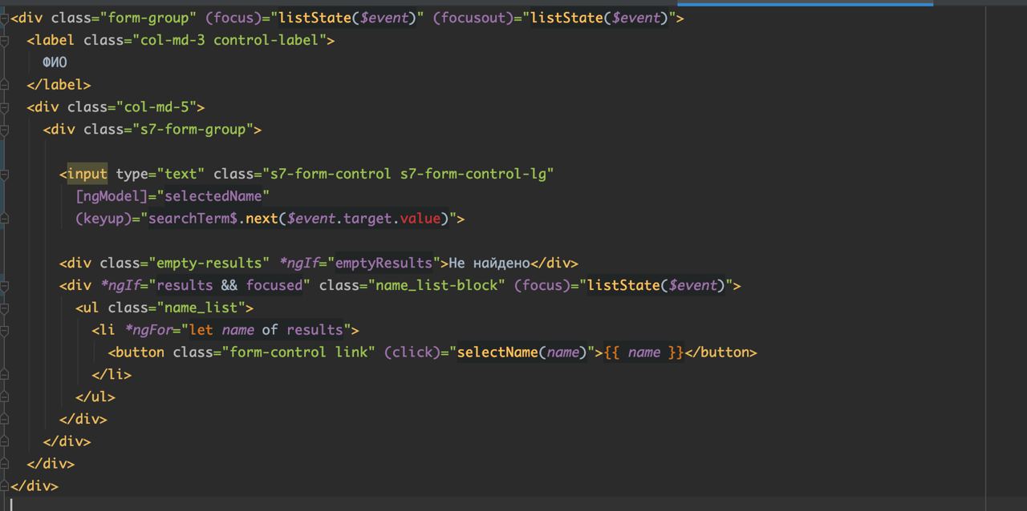
Task: Click the closing </button> tag
Action: click(x=721, y=352)
